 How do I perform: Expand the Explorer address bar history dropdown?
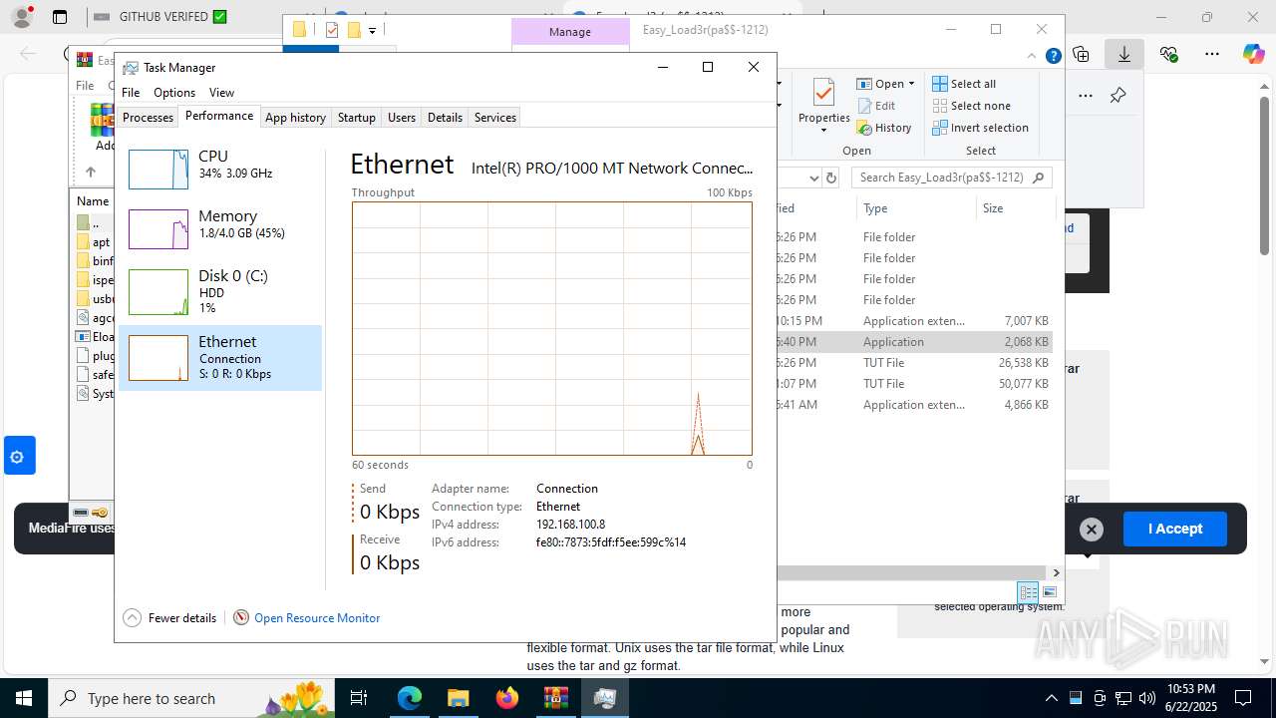(814, 179)
